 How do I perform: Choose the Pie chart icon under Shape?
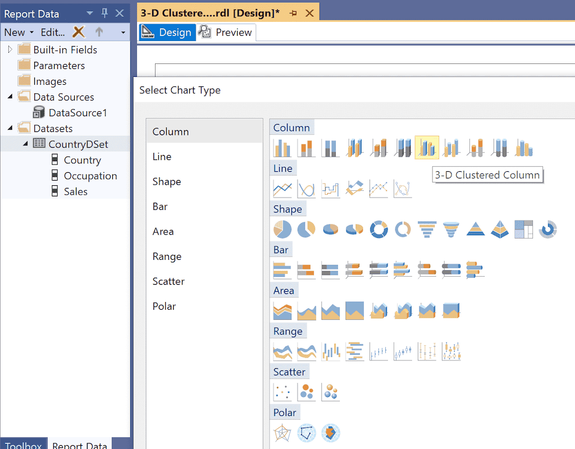pos(282,229)
